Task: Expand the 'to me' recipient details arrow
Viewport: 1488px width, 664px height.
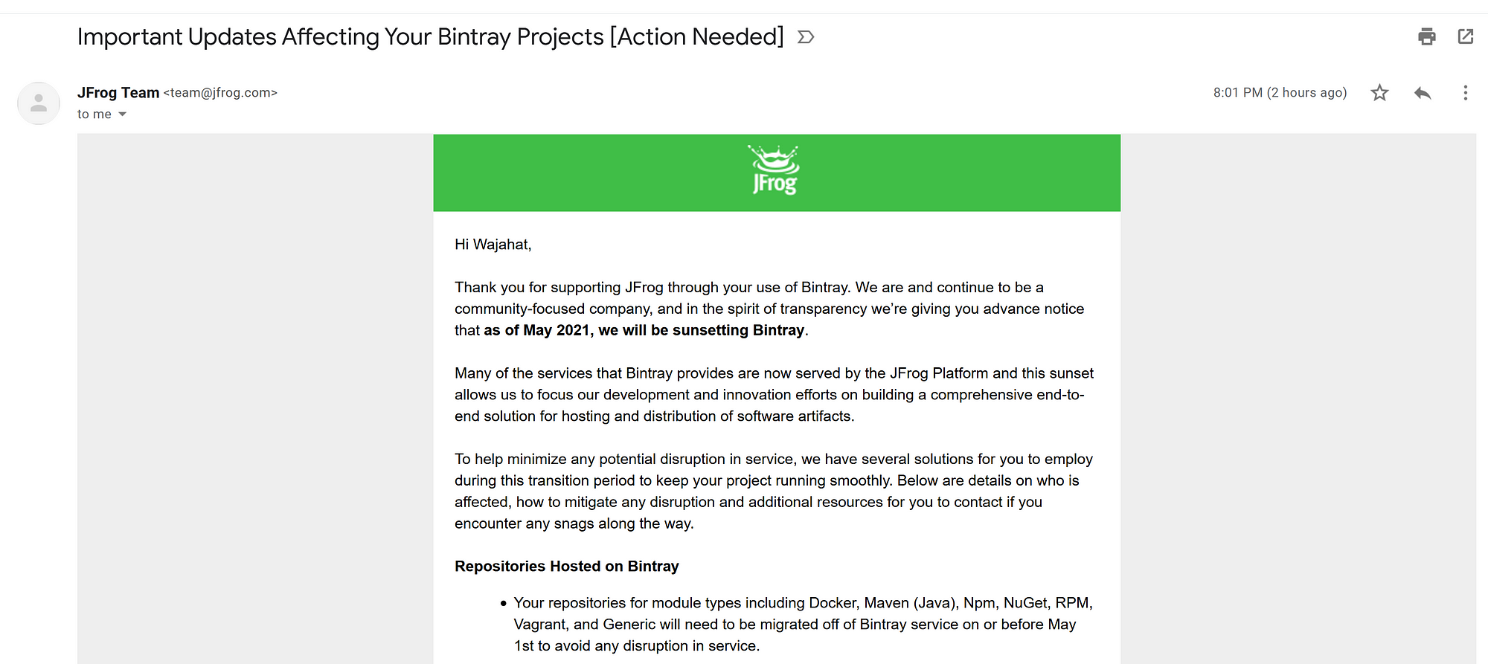Action: tap(123, 115)
